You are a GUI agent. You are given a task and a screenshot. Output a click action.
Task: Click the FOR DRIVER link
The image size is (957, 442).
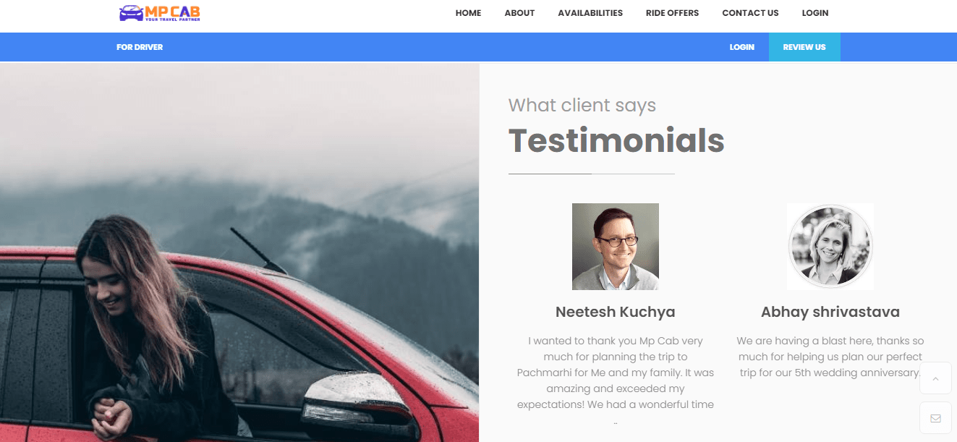140,47
